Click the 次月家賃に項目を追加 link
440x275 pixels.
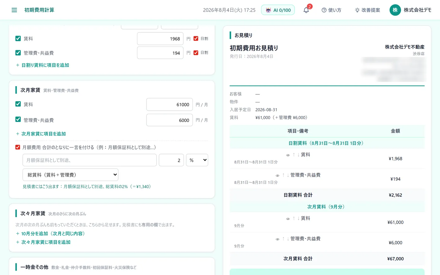pos(41,134)
